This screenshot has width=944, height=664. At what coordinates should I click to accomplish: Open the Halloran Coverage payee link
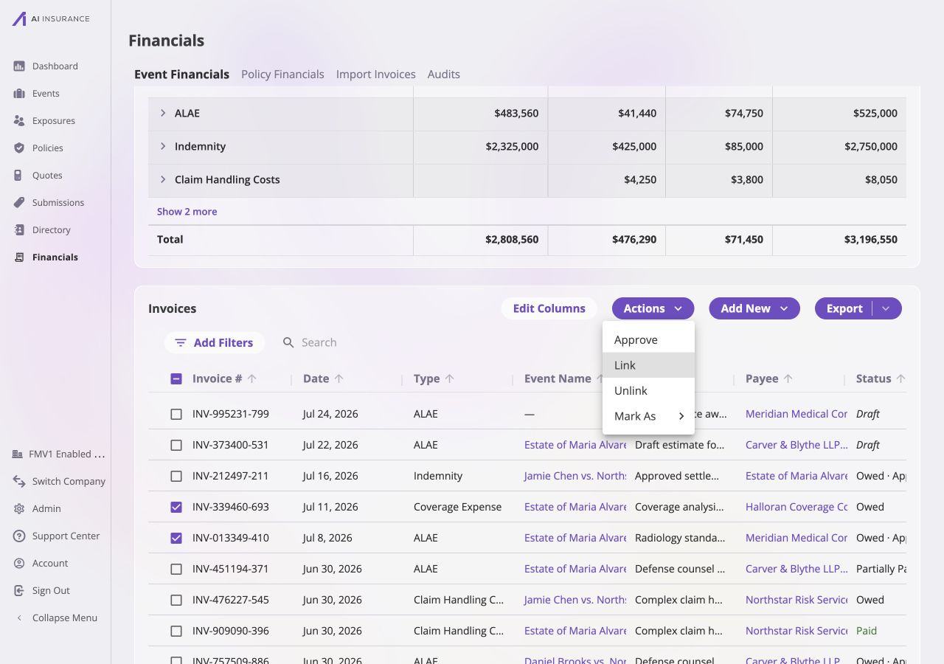click(x=796, y=508)
